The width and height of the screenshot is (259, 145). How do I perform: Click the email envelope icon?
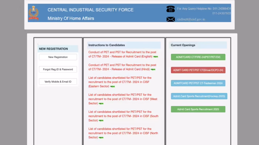(x=170, y=19)
